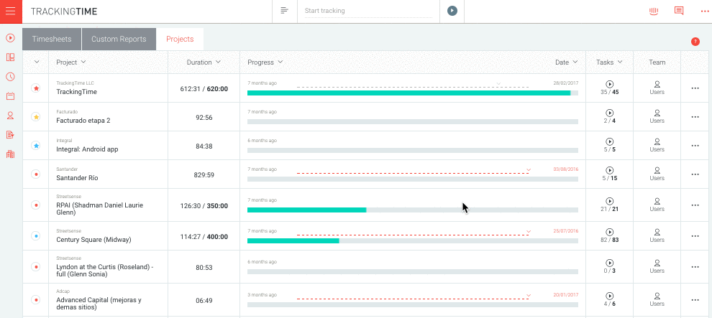
Task: Open the calendar icon in sidebar
Action: pyautogui.click(x=10, y=96)
